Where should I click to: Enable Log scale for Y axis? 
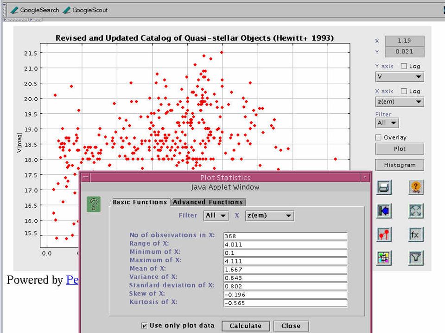tap(404, 66)
